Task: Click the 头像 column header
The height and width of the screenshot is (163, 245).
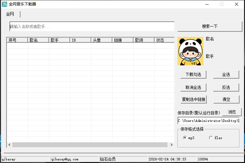Action: pos(102,40)
